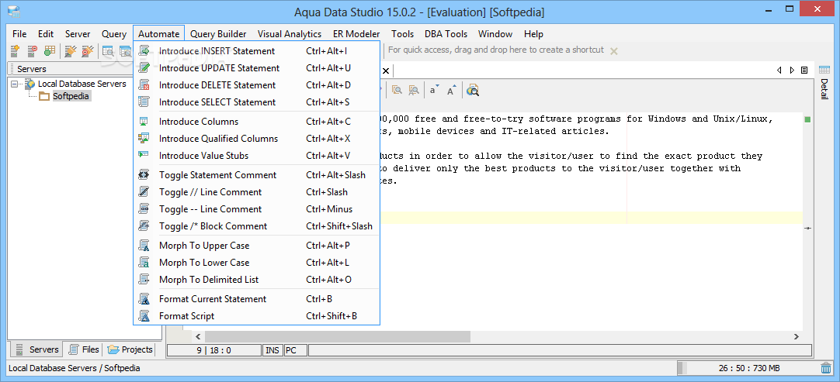The height and width of the screenshot is (382, 840).
Task: Switch to the Projects bottom tab
Action: 130,349
